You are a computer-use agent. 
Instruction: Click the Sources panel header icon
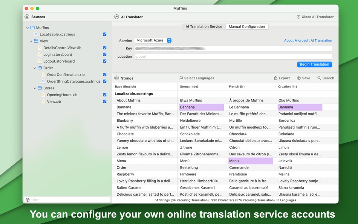coord(27,17)
